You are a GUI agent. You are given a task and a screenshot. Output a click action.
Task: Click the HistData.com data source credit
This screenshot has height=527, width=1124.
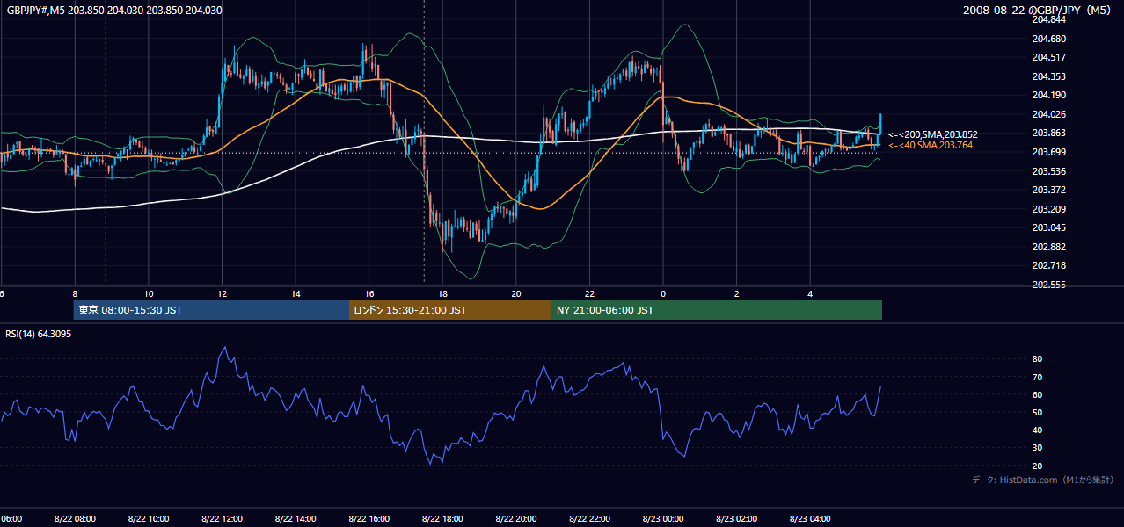(x=1043, y=480)
